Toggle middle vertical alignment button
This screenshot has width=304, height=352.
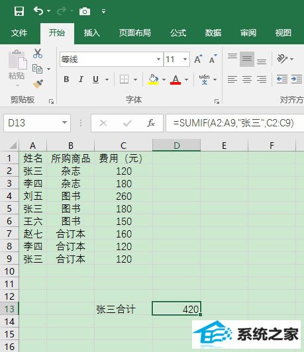(247, 59)
